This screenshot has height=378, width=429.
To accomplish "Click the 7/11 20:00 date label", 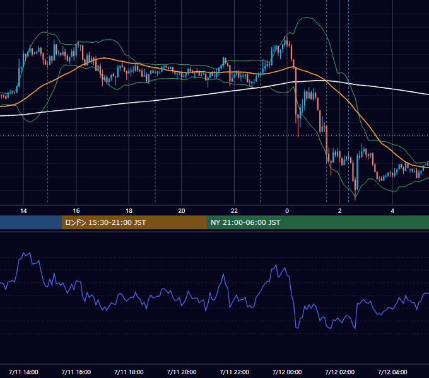I will pos(182,372).
